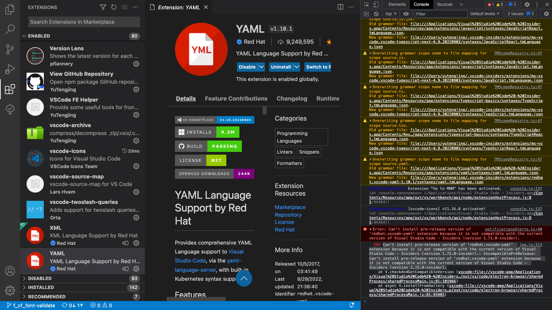Screen dimensions: 552x310
Task: Filter by Linters category
Action: coord(285,152)
